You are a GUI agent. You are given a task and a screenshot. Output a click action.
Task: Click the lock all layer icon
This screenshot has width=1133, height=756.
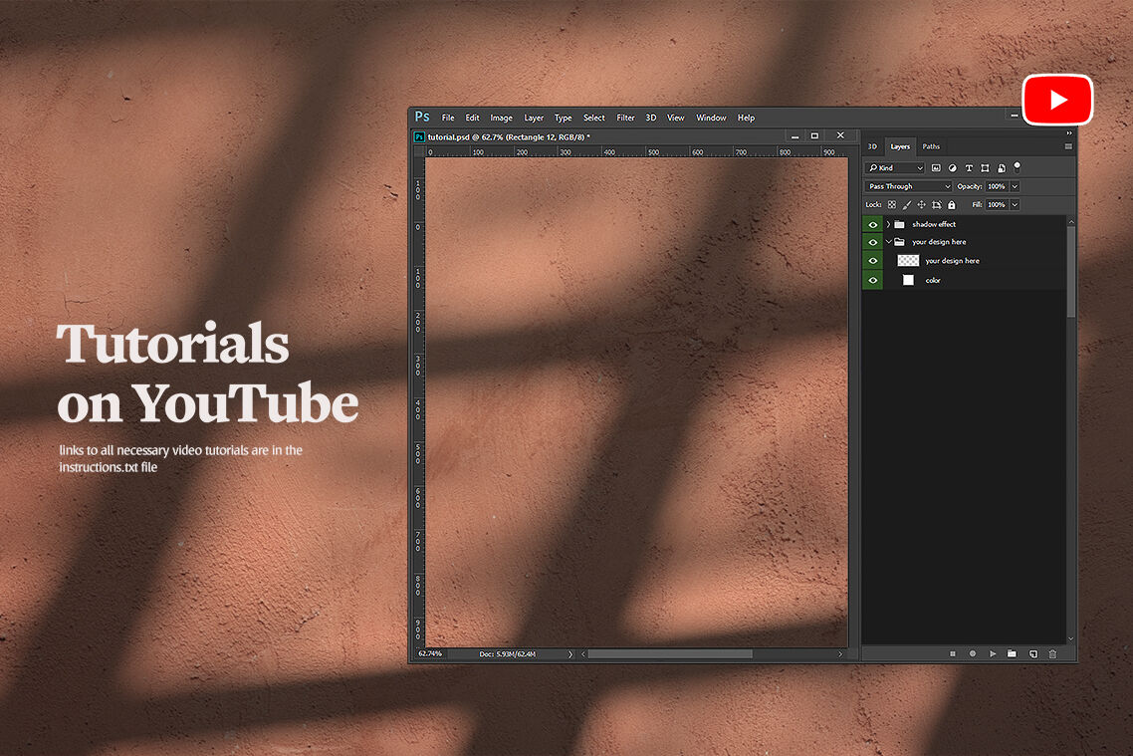[x=951, y=205]
